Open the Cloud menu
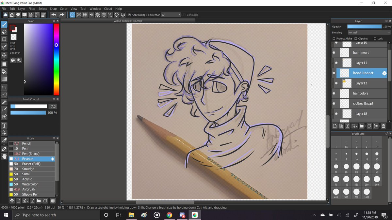This screenshot has height=220, width=392. [x=108, y=9]
